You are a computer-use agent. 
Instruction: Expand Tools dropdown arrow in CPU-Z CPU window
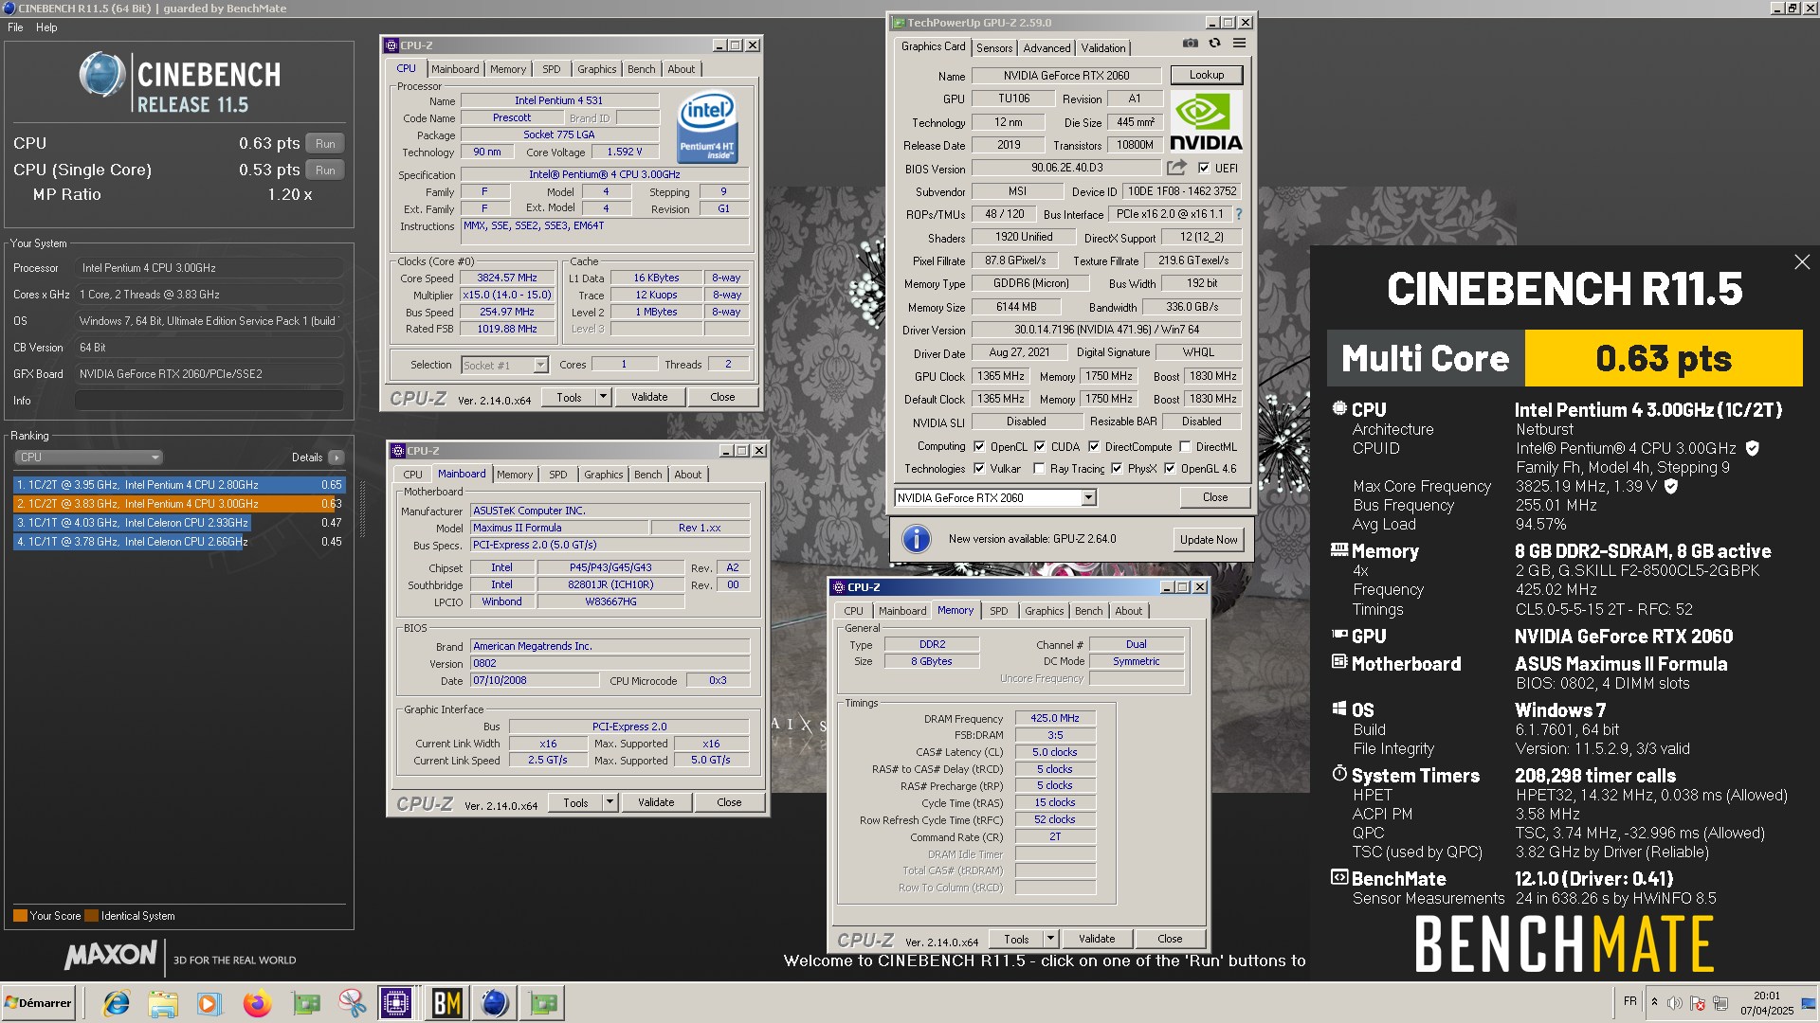point(603,397)
